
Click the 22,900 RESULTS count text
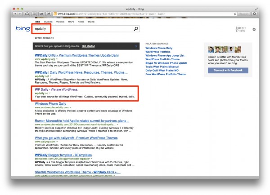click(45, 38)
